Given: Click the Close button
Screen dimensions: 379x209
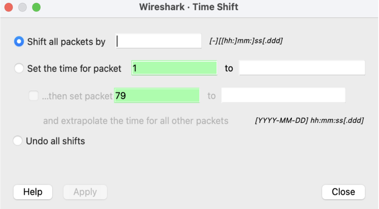Looking at the screenshot, I should 344,192.
